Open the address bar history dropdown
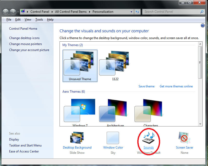Image resolution: width=208 pixels, height=166 pixels. pos(131,12)
